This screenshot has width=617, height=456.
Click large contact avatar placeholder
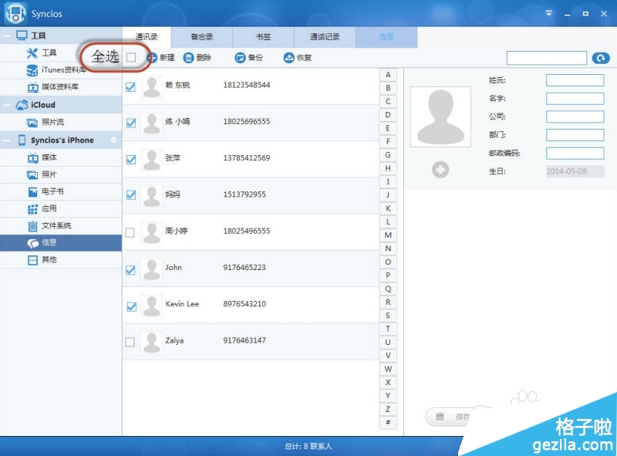point(440,117)
